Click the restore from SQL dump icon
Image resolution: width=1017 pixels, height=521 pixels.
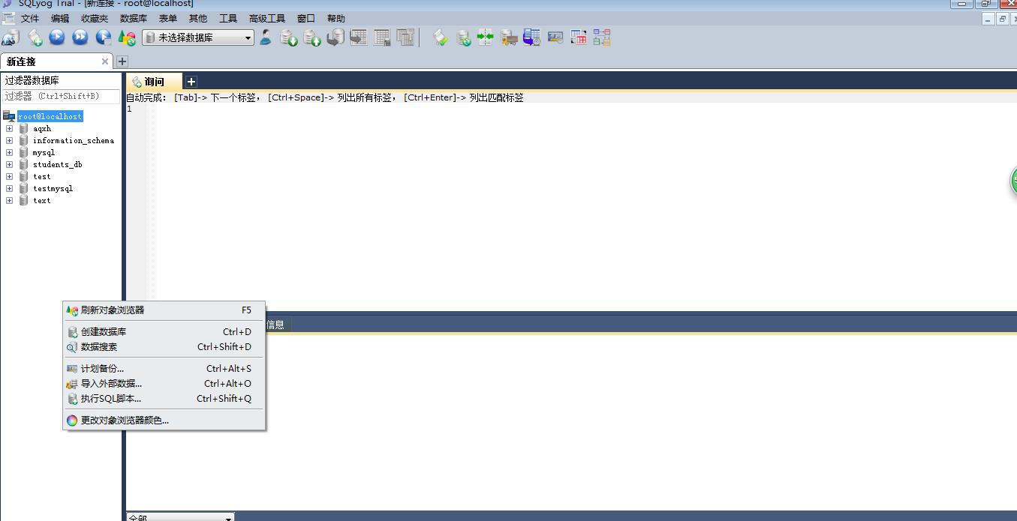coord(335,37)
